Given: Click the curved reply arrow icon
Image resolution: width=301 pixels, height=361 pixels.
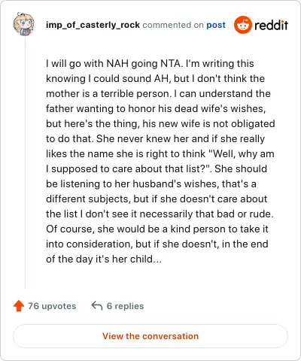Looking at the screenshot, I should click(x=97, y=306).
